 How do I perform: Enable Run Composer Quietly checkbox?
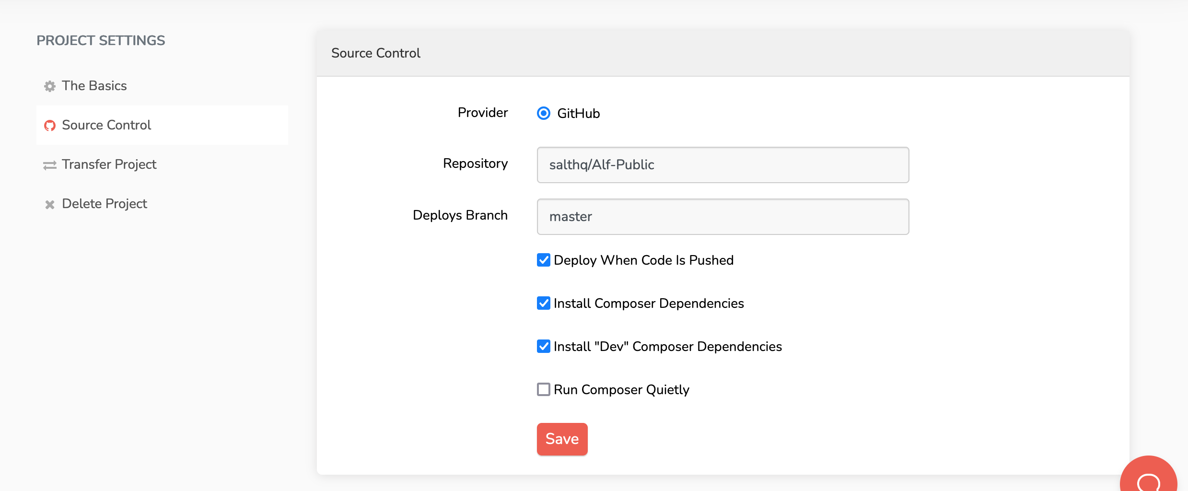click(x=544, y=389)
